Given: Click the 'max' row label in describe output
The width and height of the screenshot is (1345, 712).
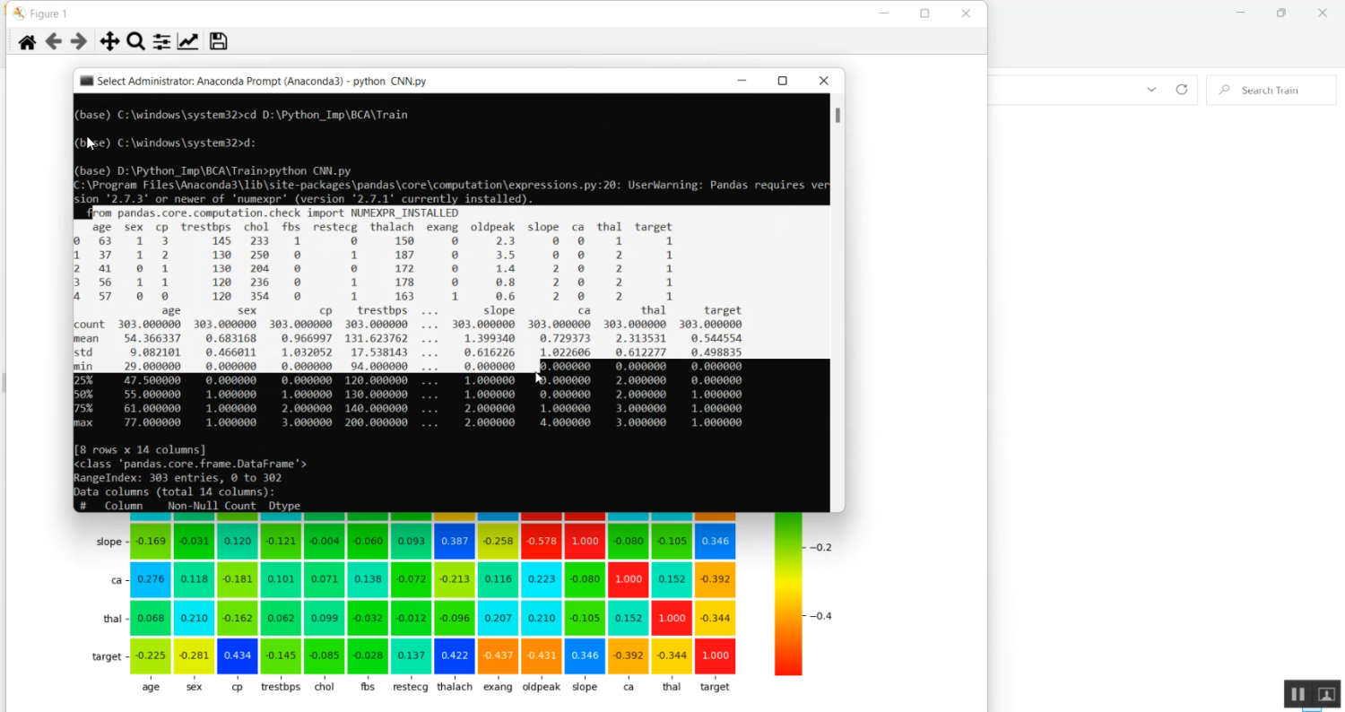Looking at the screenshot, I should tap(82, 422).
